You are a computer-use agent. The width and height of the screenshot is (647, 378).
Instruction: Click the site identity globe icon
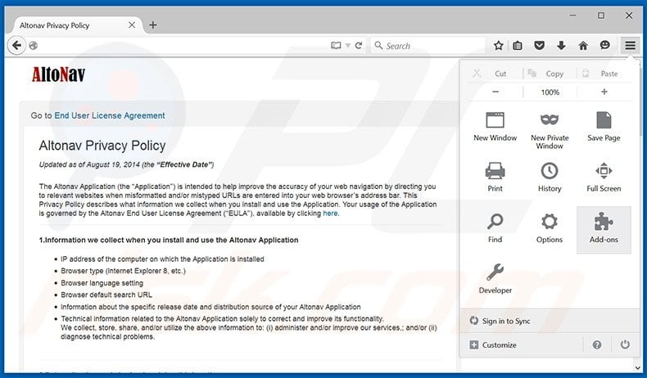point(34,45)
